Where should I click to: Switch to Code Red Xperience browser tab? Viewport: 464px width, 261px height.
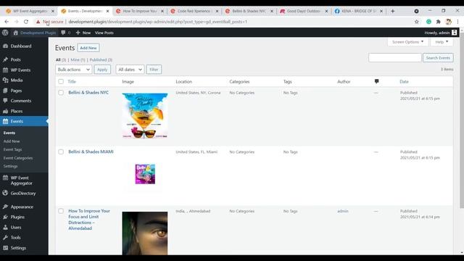(194, 11)
